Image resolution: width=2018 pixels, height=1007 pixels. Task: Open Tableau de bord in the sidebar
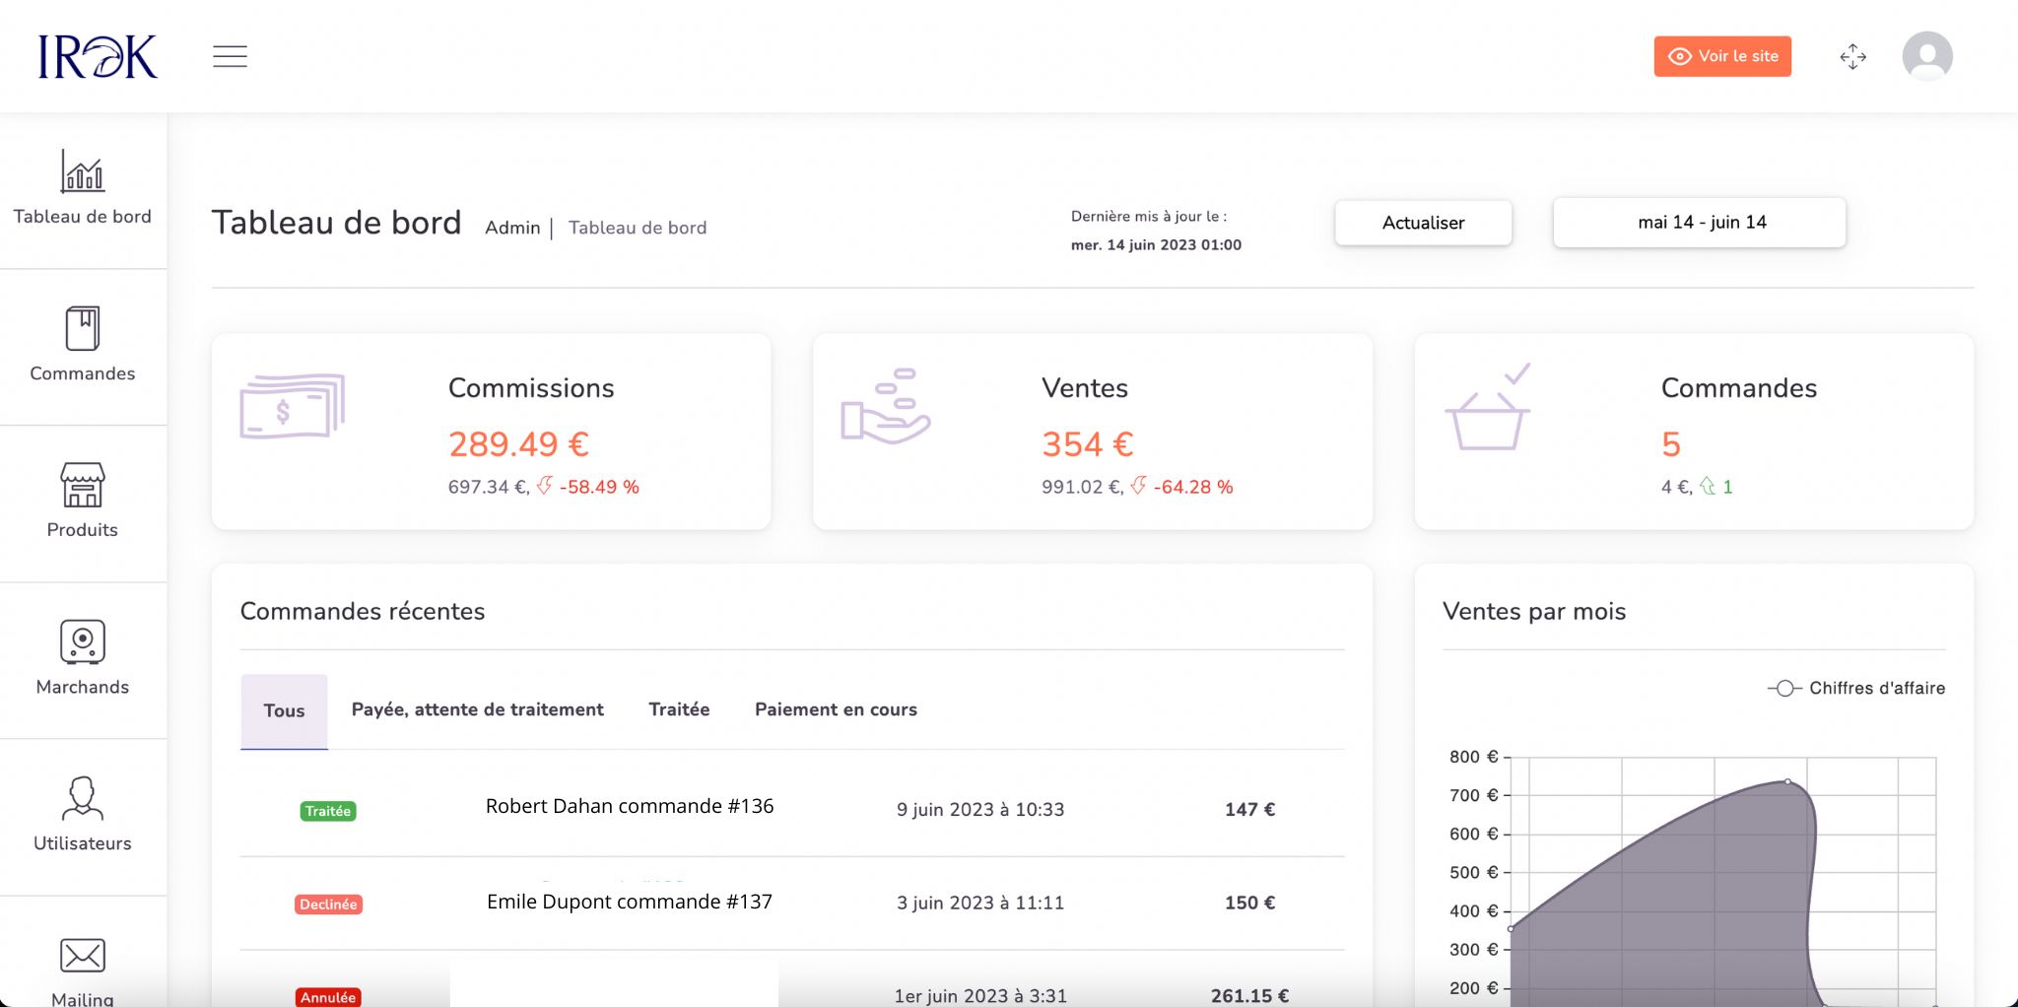[x=83, y=188]
